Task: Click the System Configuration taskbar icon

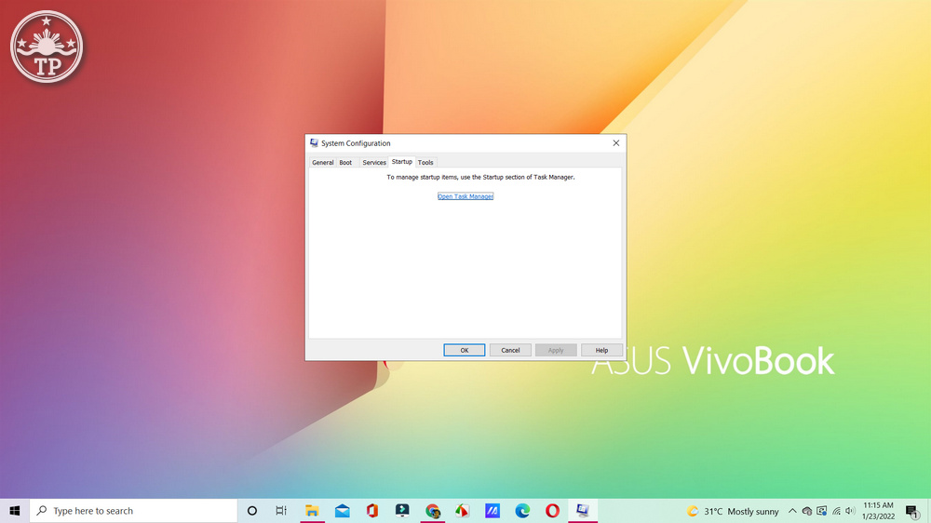Action: (583, 511)
